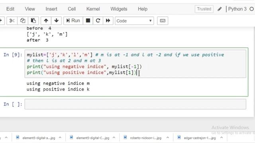Click the empty code cell input area
The height and width of the screenshot is (143, 255).
pyautogui.click(x=135, y=104)
